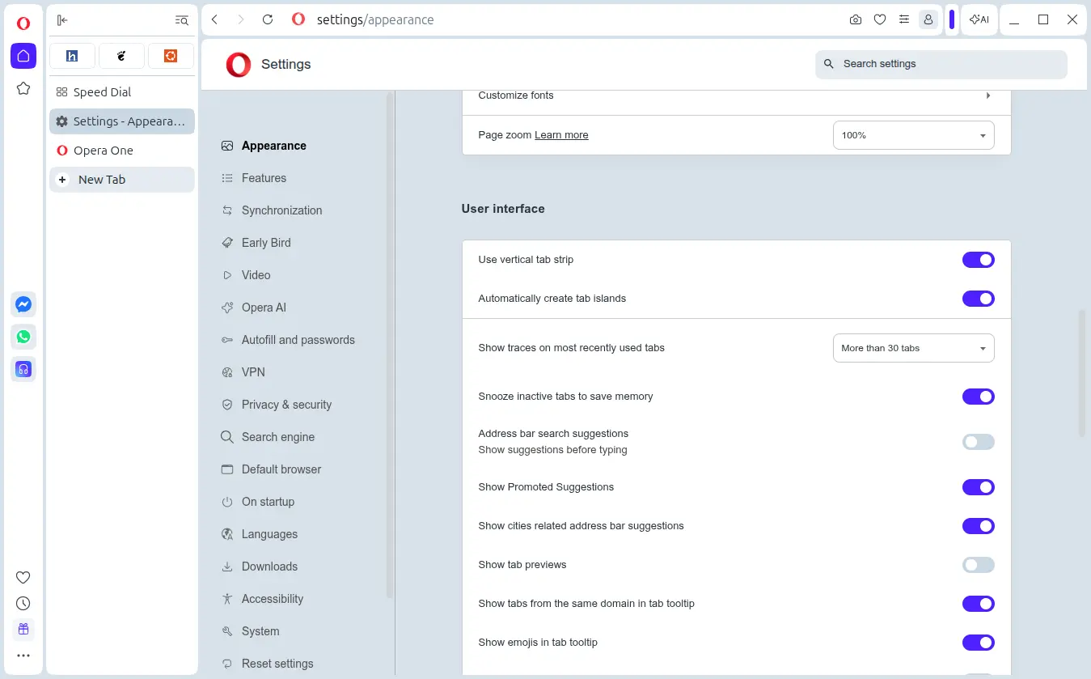Viewport: 1091px width, 679px height.
Task: Open Video settings section
Action: (x=246, y=275)
